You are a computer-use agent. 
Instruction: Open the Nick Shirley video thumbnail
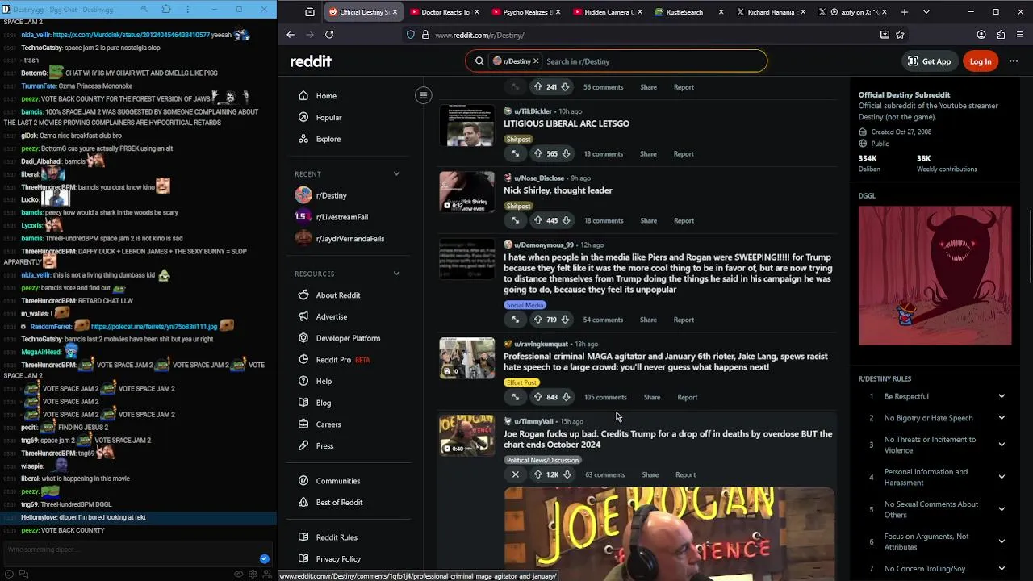466,192
